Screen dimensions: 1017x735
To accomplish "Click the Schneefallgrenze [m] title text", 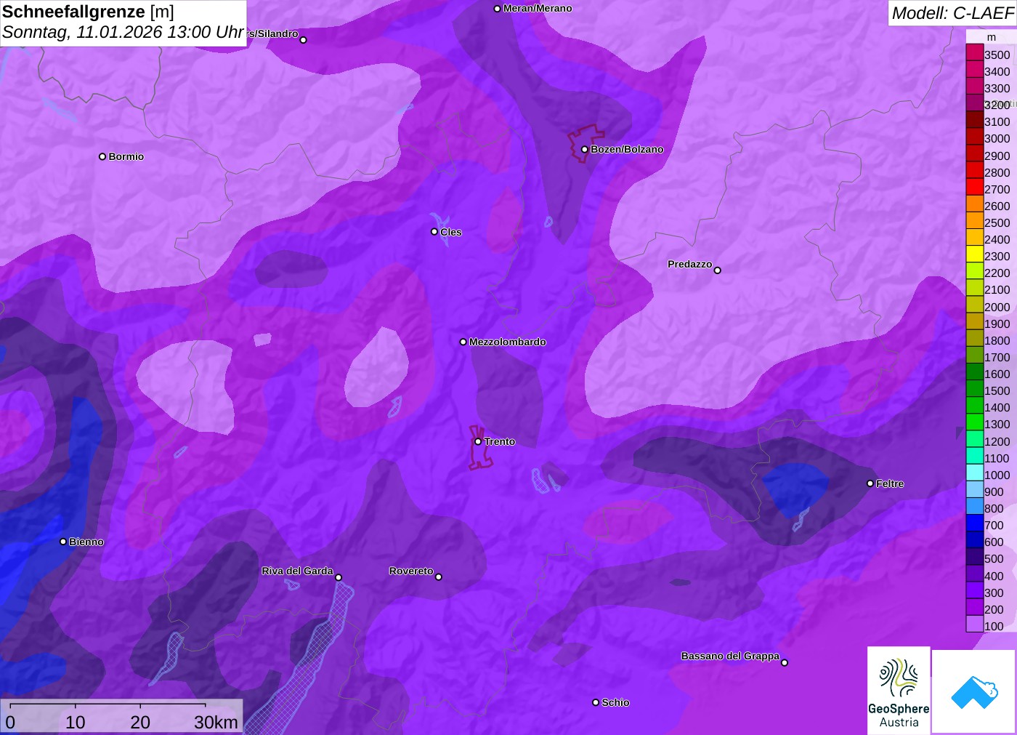I will (88, 12).
